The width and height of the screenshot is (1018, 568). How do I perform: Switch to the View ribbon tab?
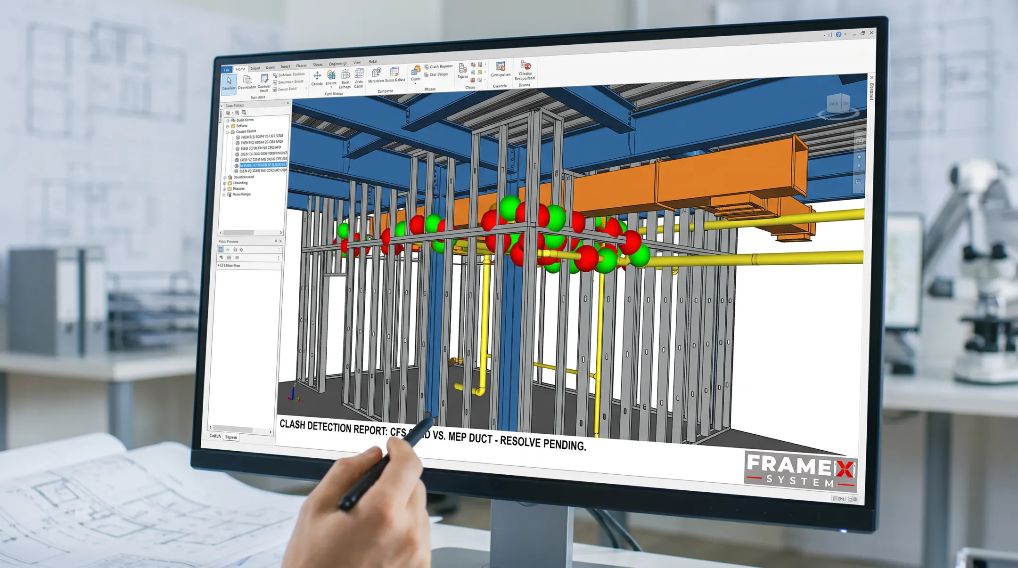(x=357, y=62)
